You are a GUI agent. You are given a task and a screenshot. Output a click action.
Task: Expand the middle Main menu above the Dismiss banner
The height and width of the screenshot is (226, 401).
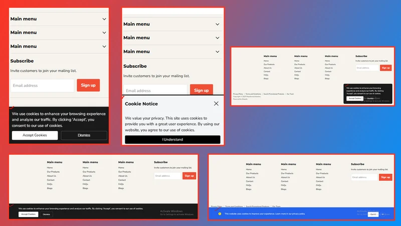pyautogui.click(x=58, y=33)
